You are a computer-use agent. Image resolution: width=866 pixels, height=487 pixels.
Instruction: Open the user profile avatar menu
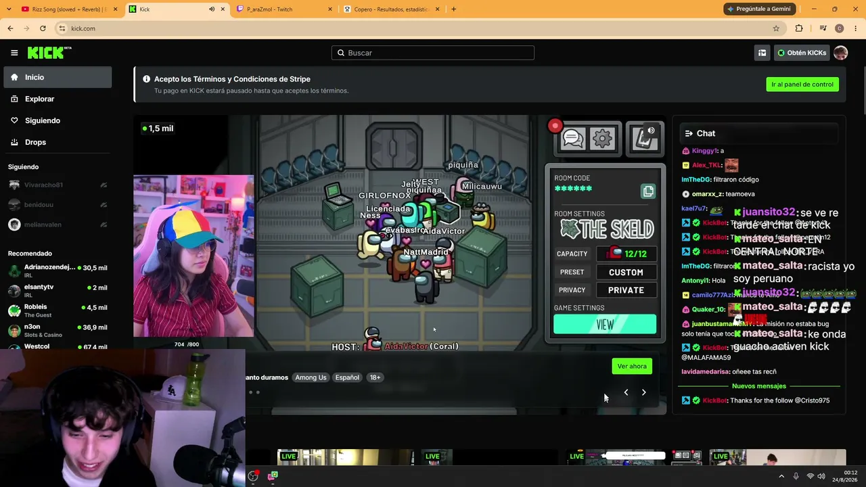[840, 53]
